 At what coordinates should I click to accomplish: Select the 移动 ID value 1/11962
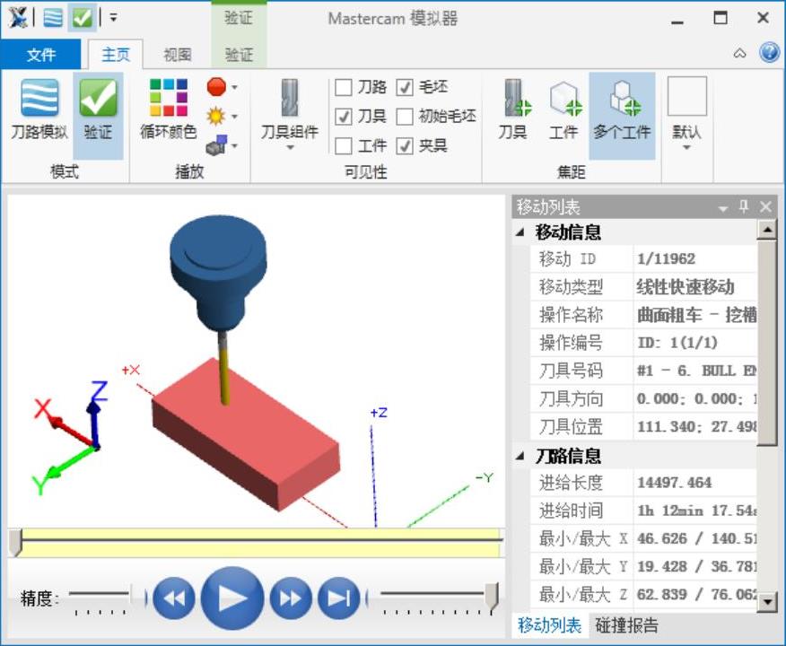point(666,259)
